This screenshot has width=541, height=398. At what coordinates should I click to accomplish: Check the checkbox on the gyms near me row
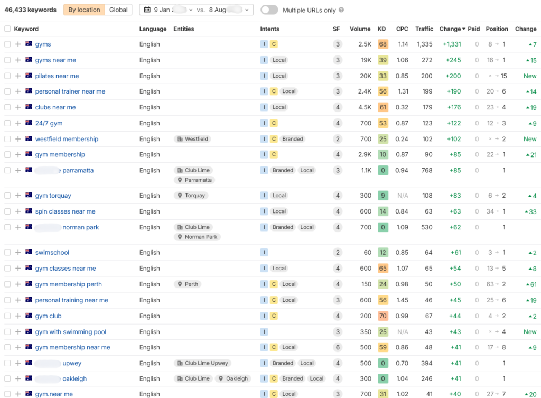coord(7,60)
